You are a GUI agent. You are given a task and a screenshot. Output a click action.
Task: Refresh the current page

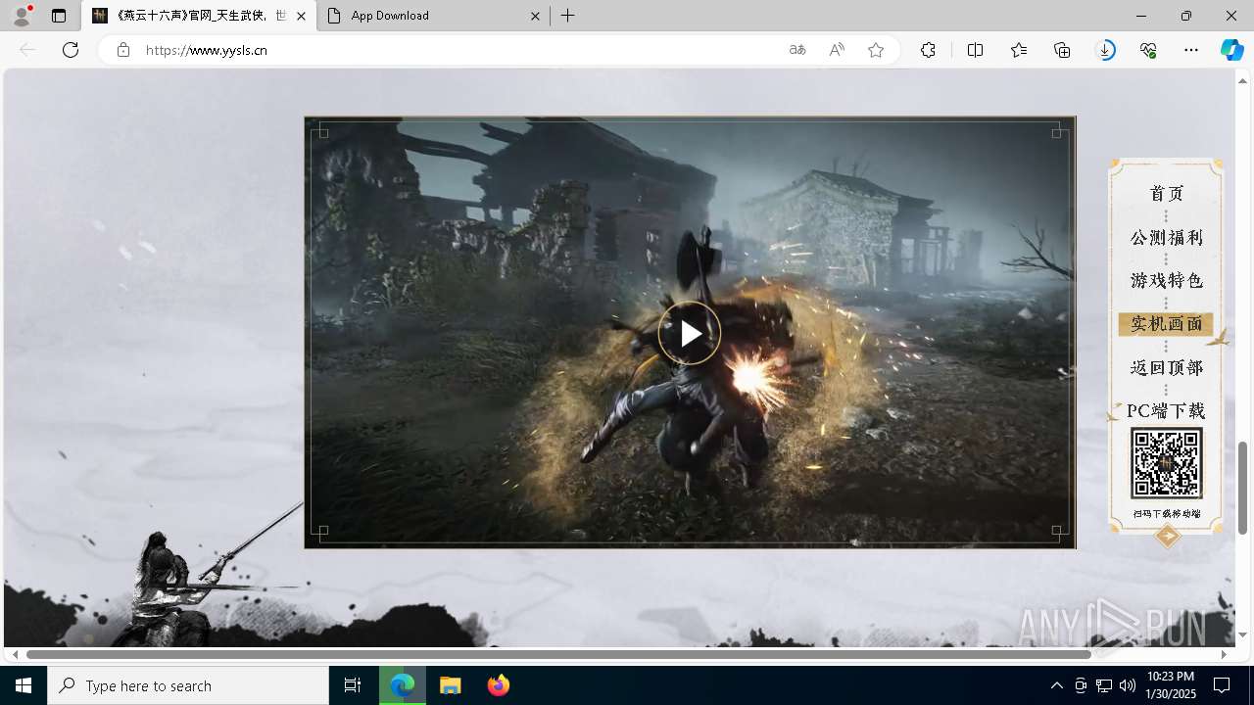[x=71, y=50]
